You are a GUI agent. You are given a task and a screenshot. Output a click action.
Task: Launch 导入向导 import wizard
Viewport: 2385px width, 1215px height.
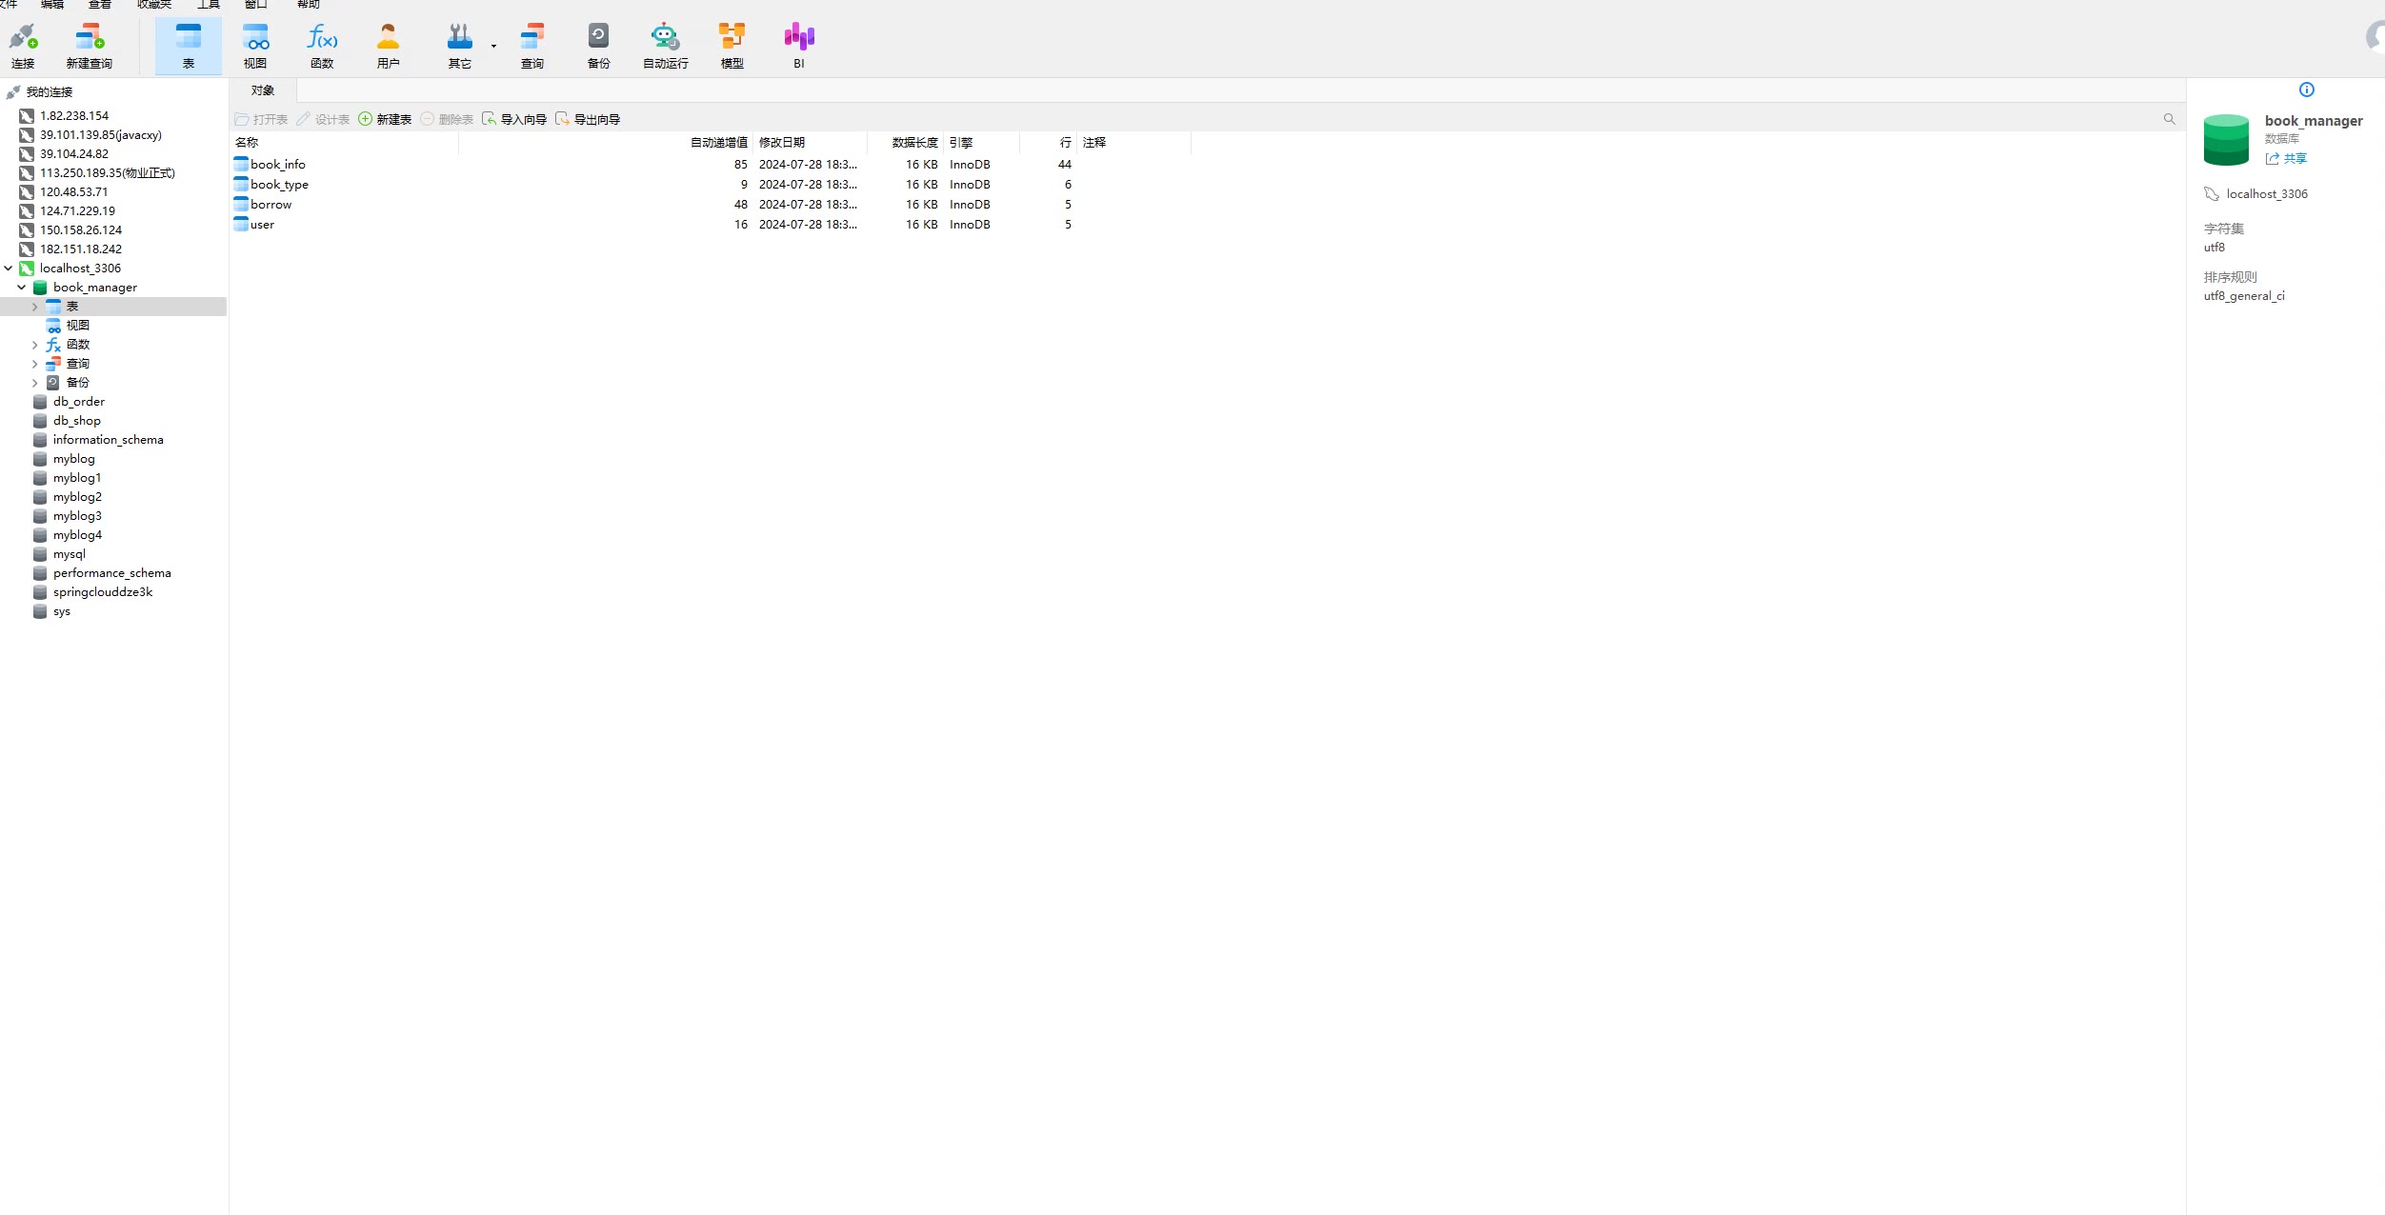514,119
